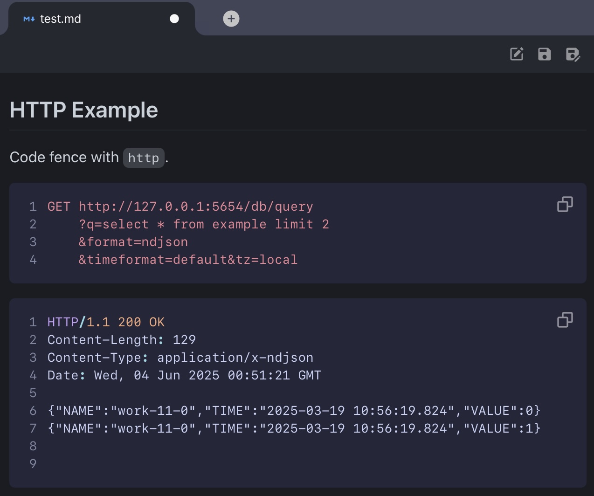Image resolution: width=594 pixels, height=496 pixels.
Task: Select the test.md tab
Action: [x=61, y=19]
